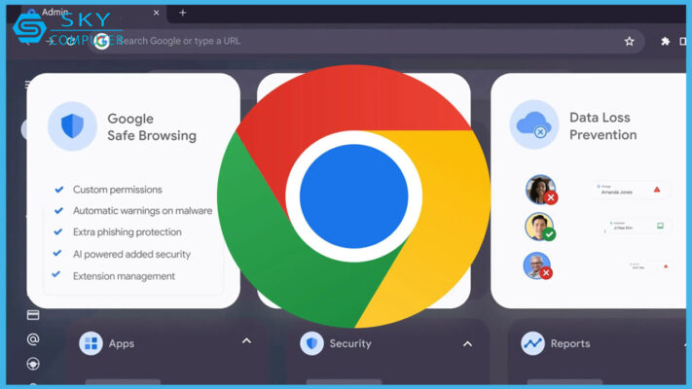Click the large Chrome logo
This screenshot has width=692, height=389.
tap(353, 196)
